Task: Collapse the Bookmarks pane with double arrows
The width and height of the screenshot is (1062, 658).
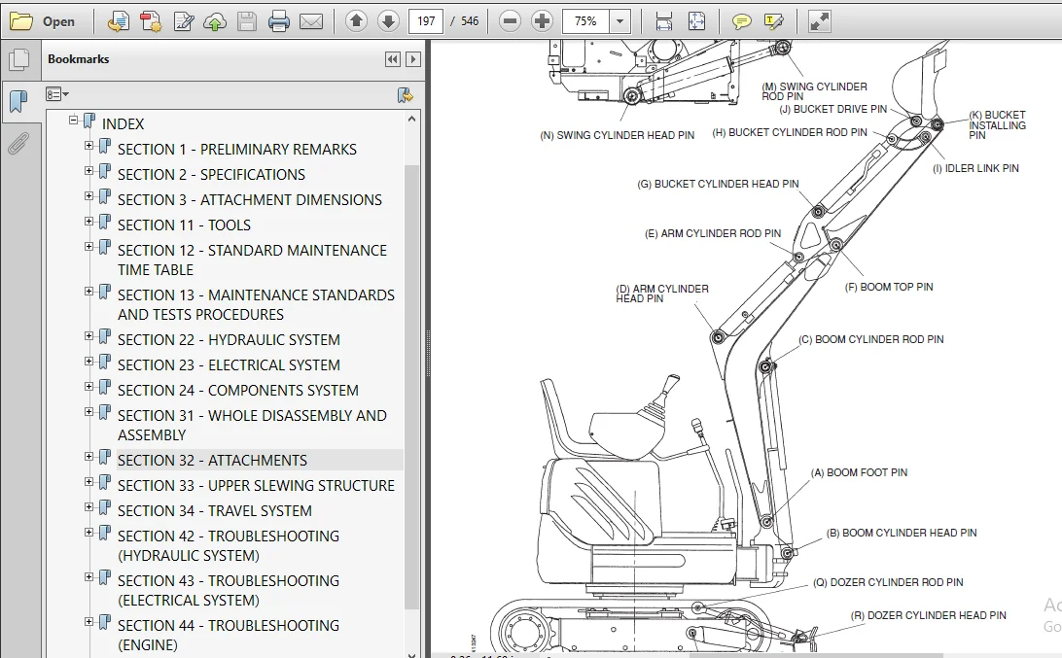Action: point(393,59)
